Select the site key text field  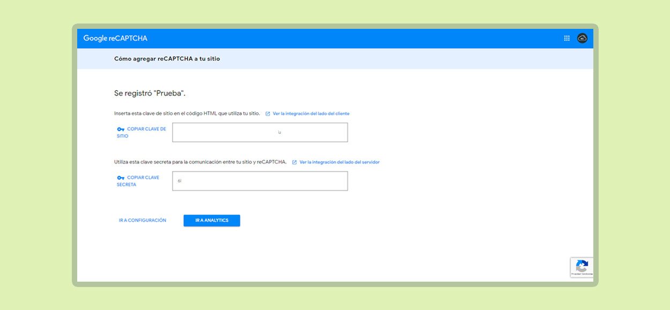point(260,133)
